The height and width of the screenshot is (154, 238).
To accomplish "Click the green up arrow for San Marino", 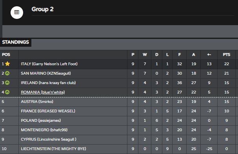I will [7, 73].
